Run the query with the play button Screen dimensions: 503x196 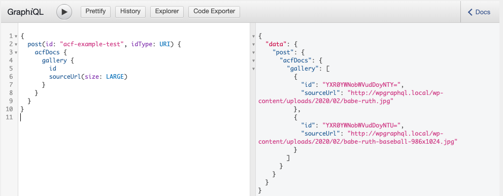(x=64, y=12)
